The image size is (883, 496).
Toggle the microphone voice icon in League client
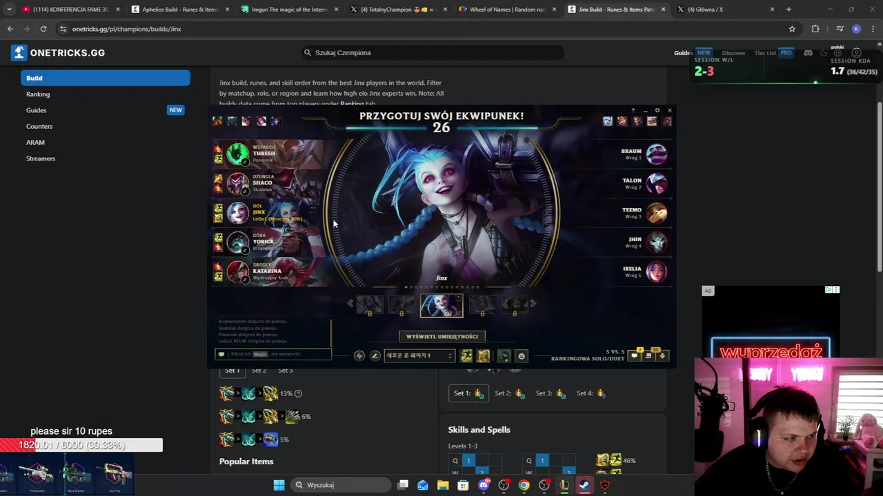tap(662, 355)
